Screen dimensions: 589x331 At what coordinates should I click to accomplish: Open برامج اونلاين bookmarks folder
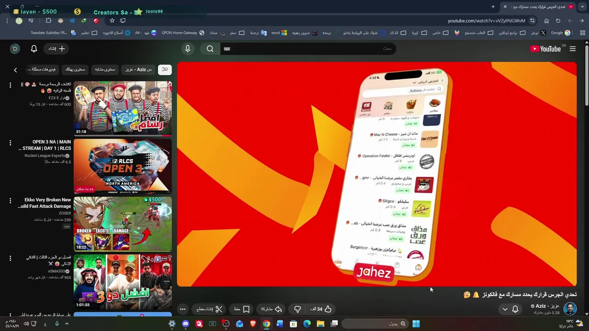click(x=512, y=33)
